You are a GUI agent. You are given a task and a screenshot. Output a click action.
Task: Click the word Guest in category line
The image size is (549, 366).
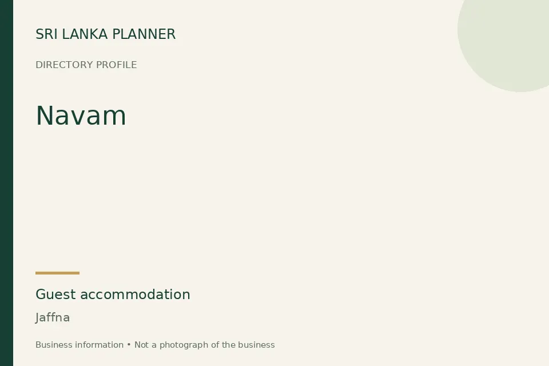(x=55, y=295)
